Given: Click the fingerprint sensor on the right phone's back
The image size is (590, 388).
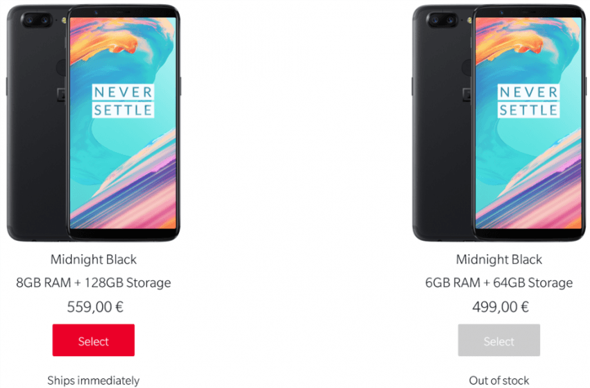Looking at the screenshot, I should click(466, 68).
